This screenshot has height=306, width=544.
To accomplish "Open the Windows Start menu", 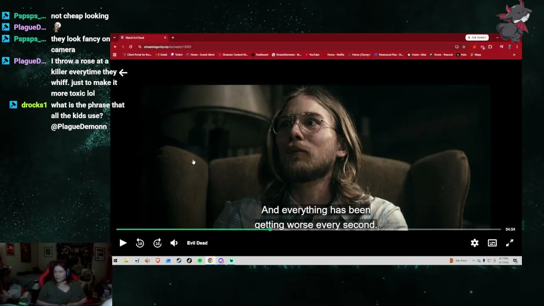I will [x=115, y=261].
